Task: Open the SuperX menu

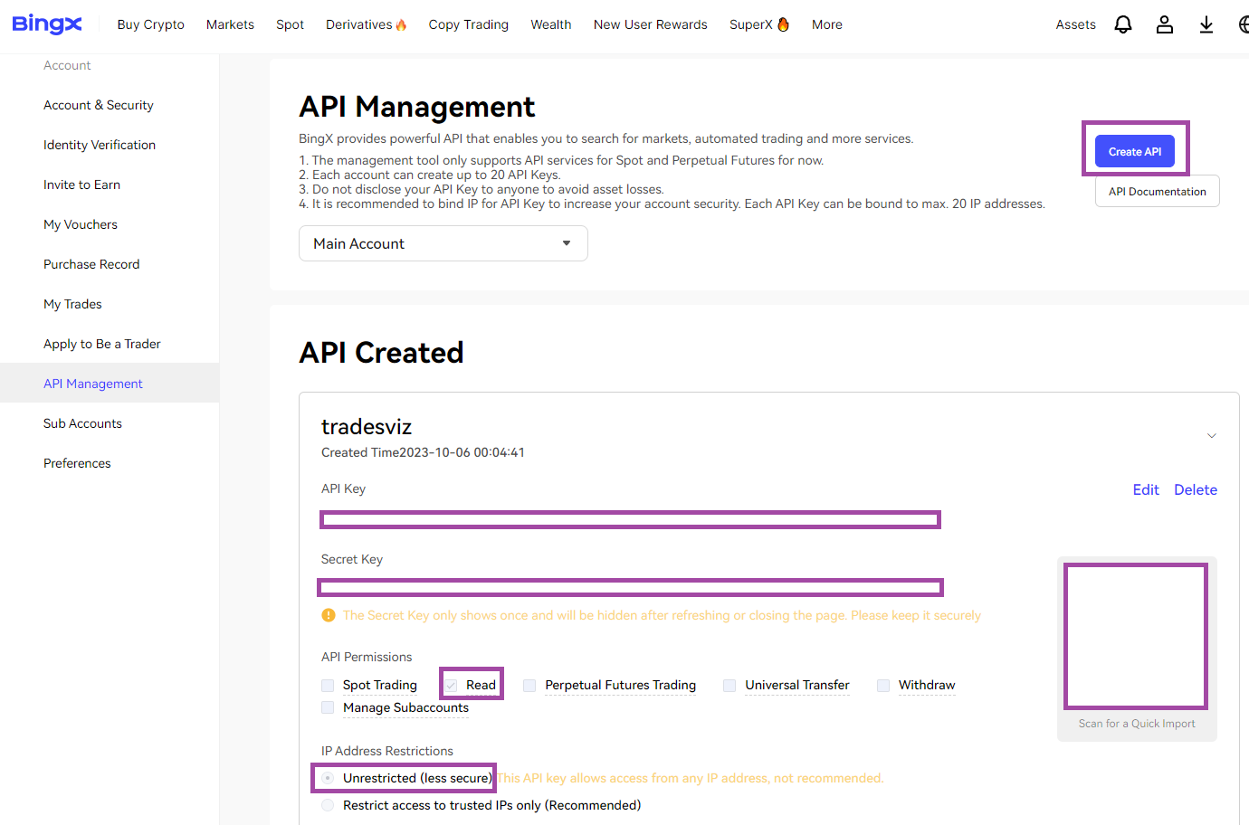Action: pos(759,24)
